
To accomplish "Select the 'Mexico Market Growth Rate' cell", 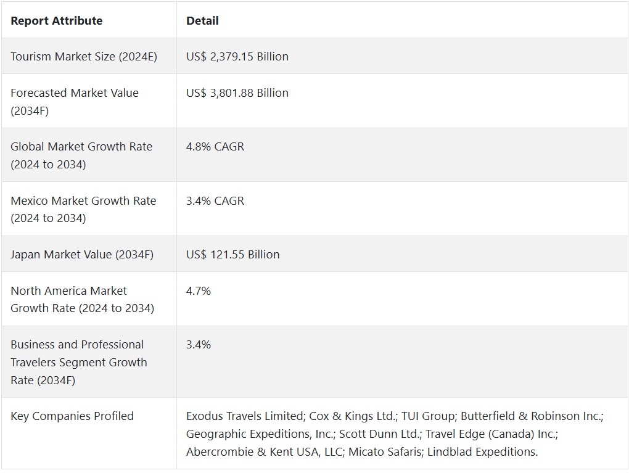I will [x=83, y=209].
